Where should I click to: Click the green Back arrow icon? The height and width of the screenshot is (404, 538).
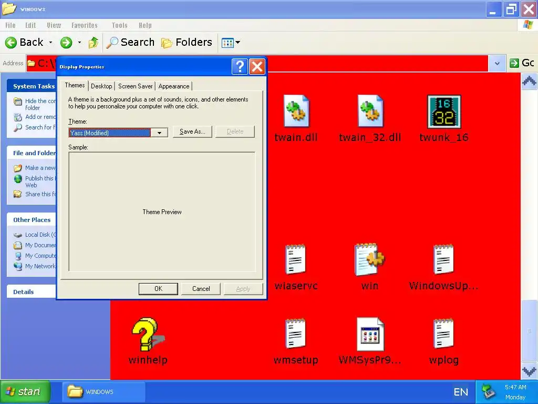pyautogui.click(x=11, y=43)
